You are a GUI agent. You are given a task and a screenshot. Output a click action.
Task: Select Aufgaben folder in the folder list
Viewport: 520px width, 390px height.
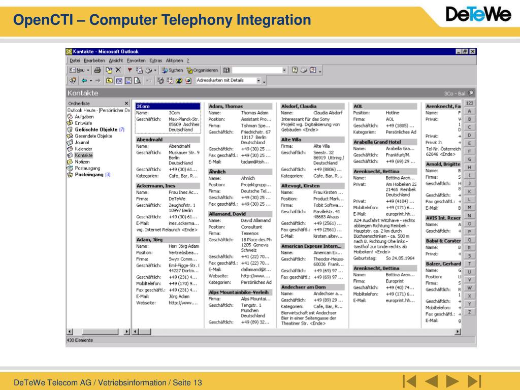[x=84, y=117]
